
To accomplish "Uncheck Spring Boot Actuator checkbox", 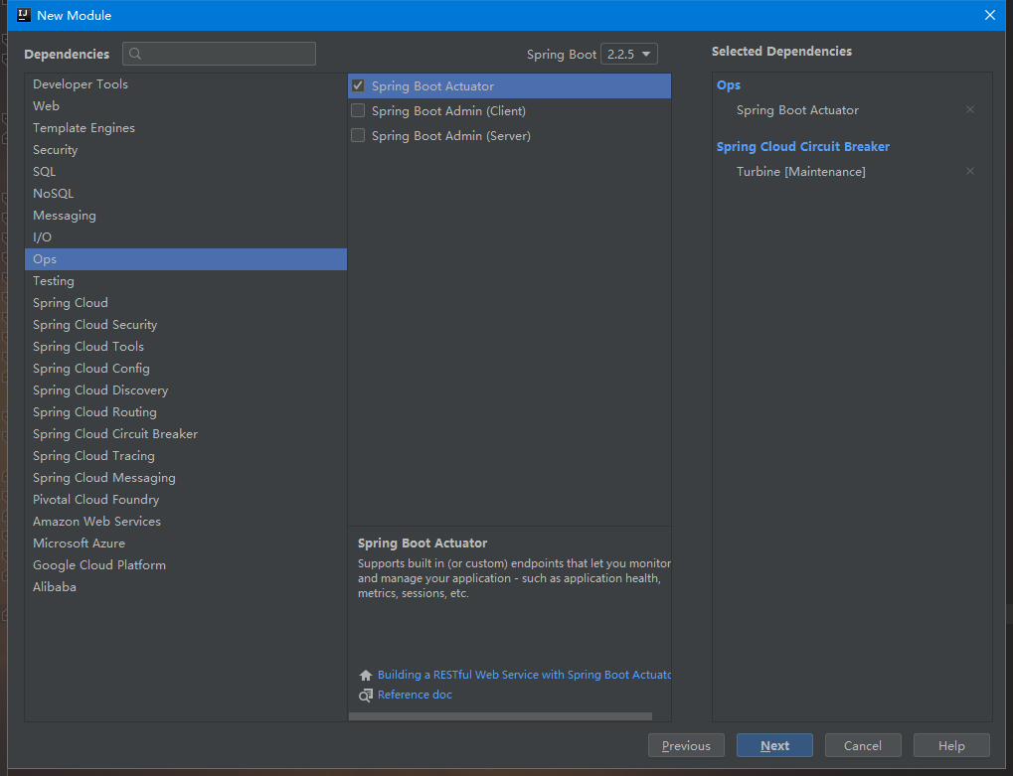I will coord(358,85).
